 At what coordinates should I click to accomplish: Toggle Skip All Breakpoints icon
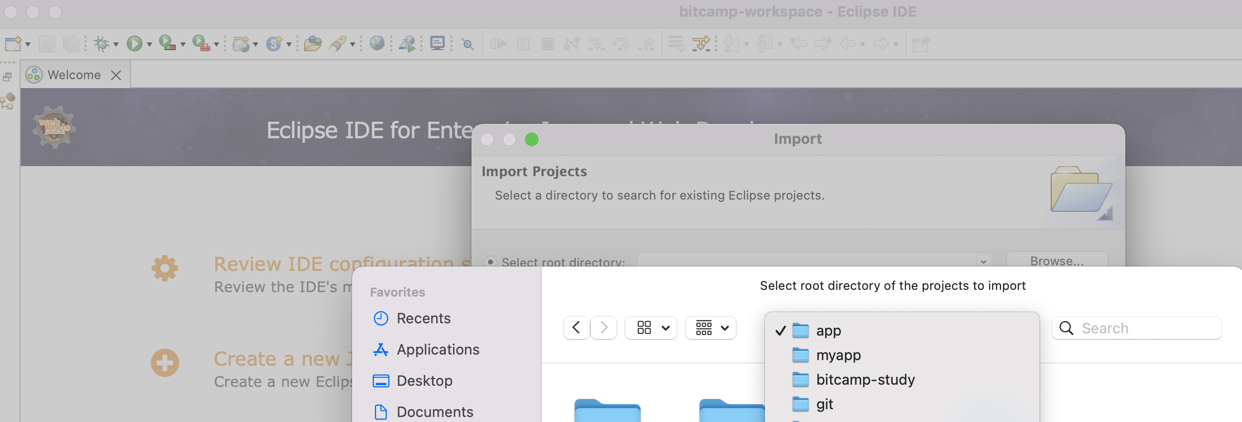pos(468,44)
